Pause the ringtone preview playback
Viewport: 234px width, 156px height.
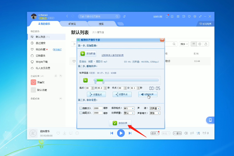coord(85,80)
